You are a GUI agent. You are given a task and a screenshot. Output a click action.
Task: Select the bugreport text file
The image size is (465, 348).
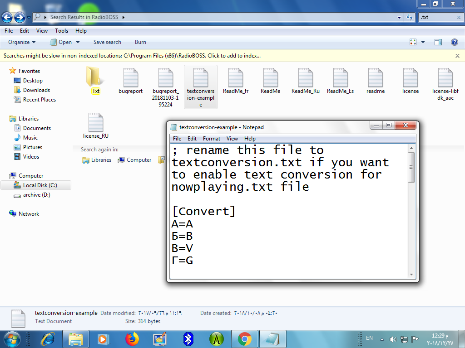pyautogui.click(x=130, y=80)
